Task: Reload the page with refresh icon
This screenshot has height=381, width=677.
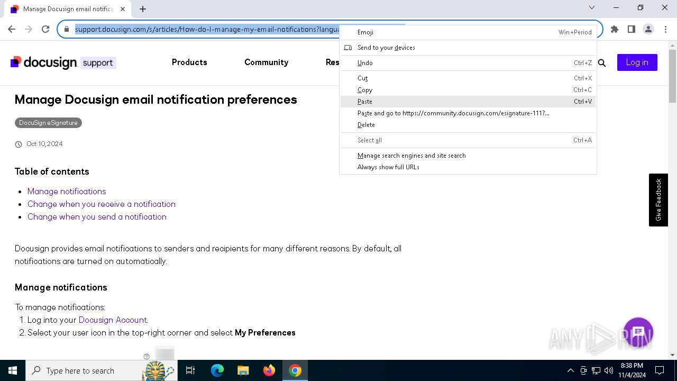Action: pyautogui.click(x=45, y=29)
